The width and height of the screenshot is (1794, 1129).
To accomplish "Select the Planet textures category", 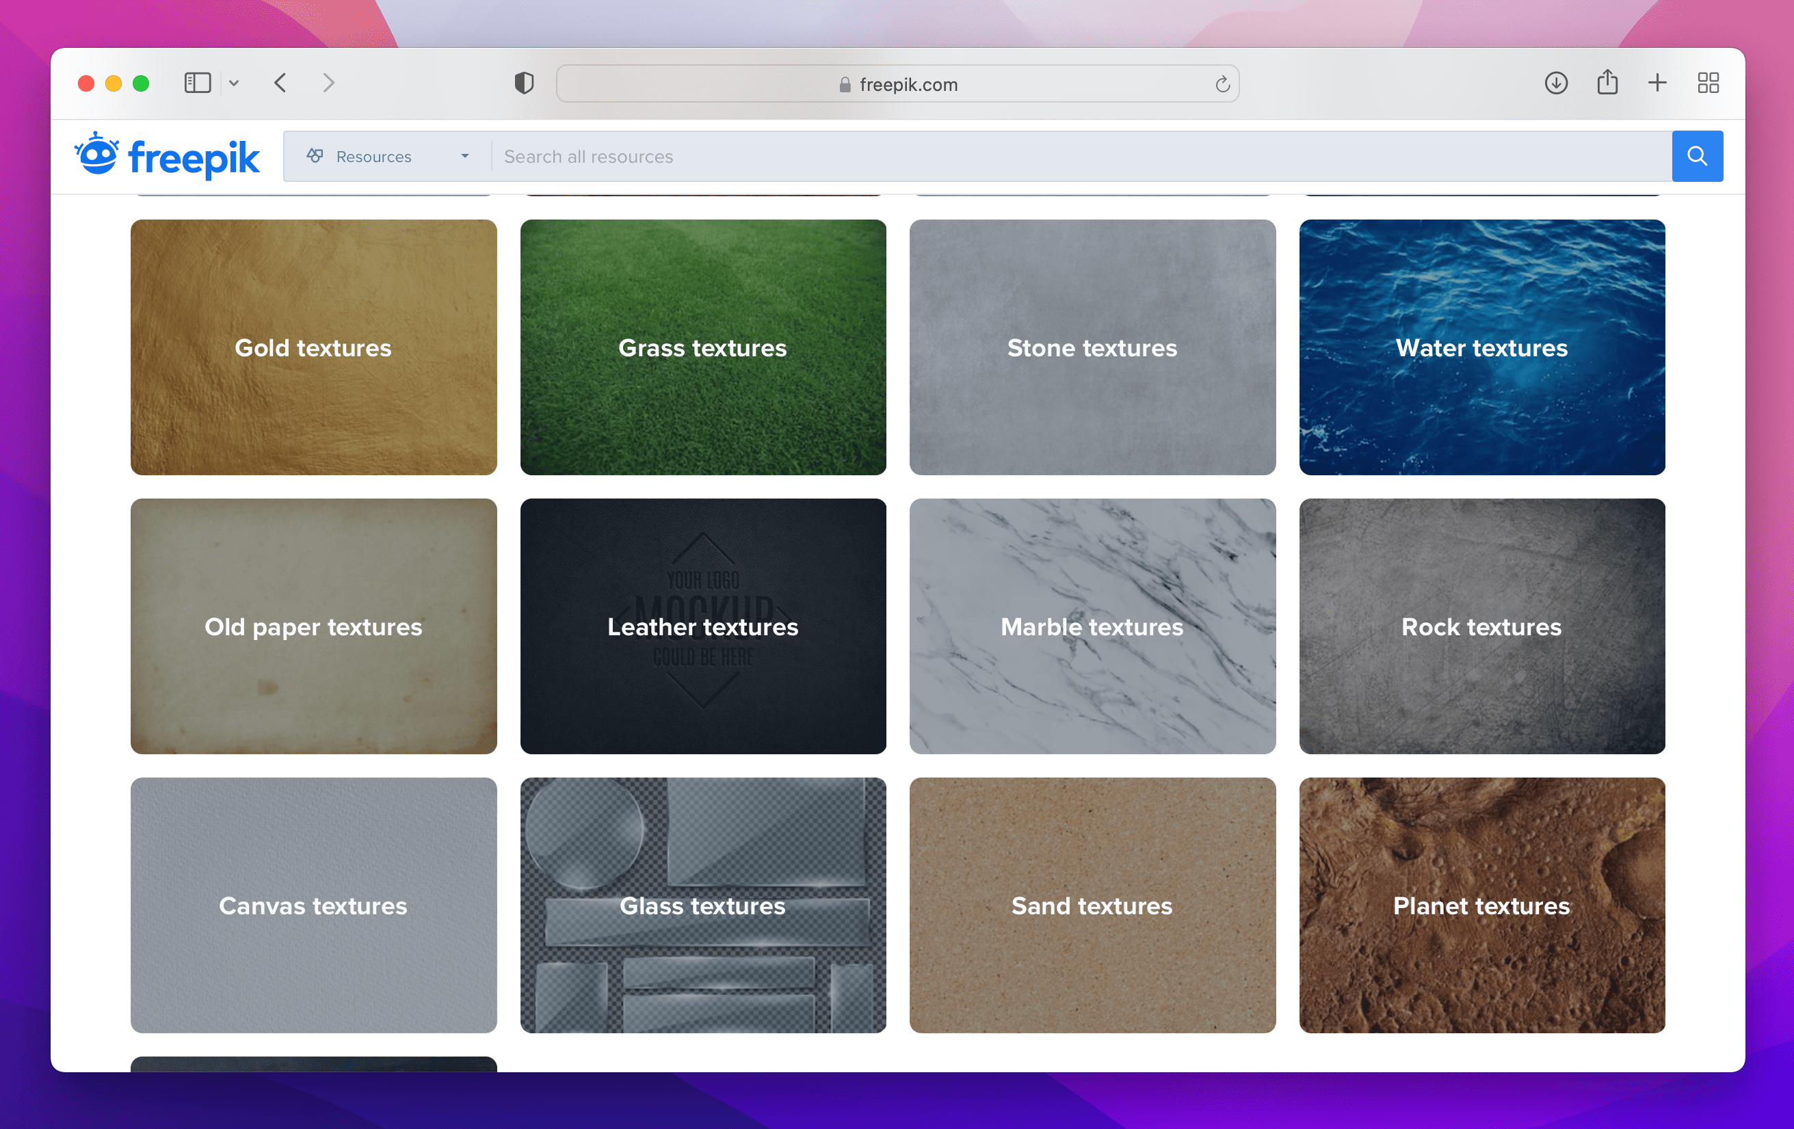I will tap(1481, 905).
